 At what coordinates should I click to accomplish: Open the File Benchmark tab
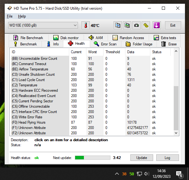point(29,38)
